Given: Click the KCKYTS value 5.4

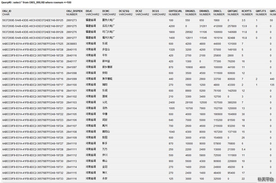Looking at the screenshot, I should coord(243,150).
